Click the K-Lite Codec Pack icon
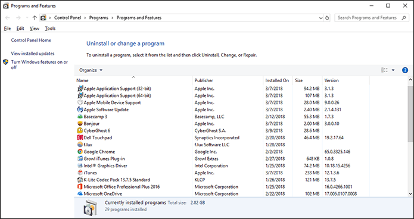 click(80, 180)
